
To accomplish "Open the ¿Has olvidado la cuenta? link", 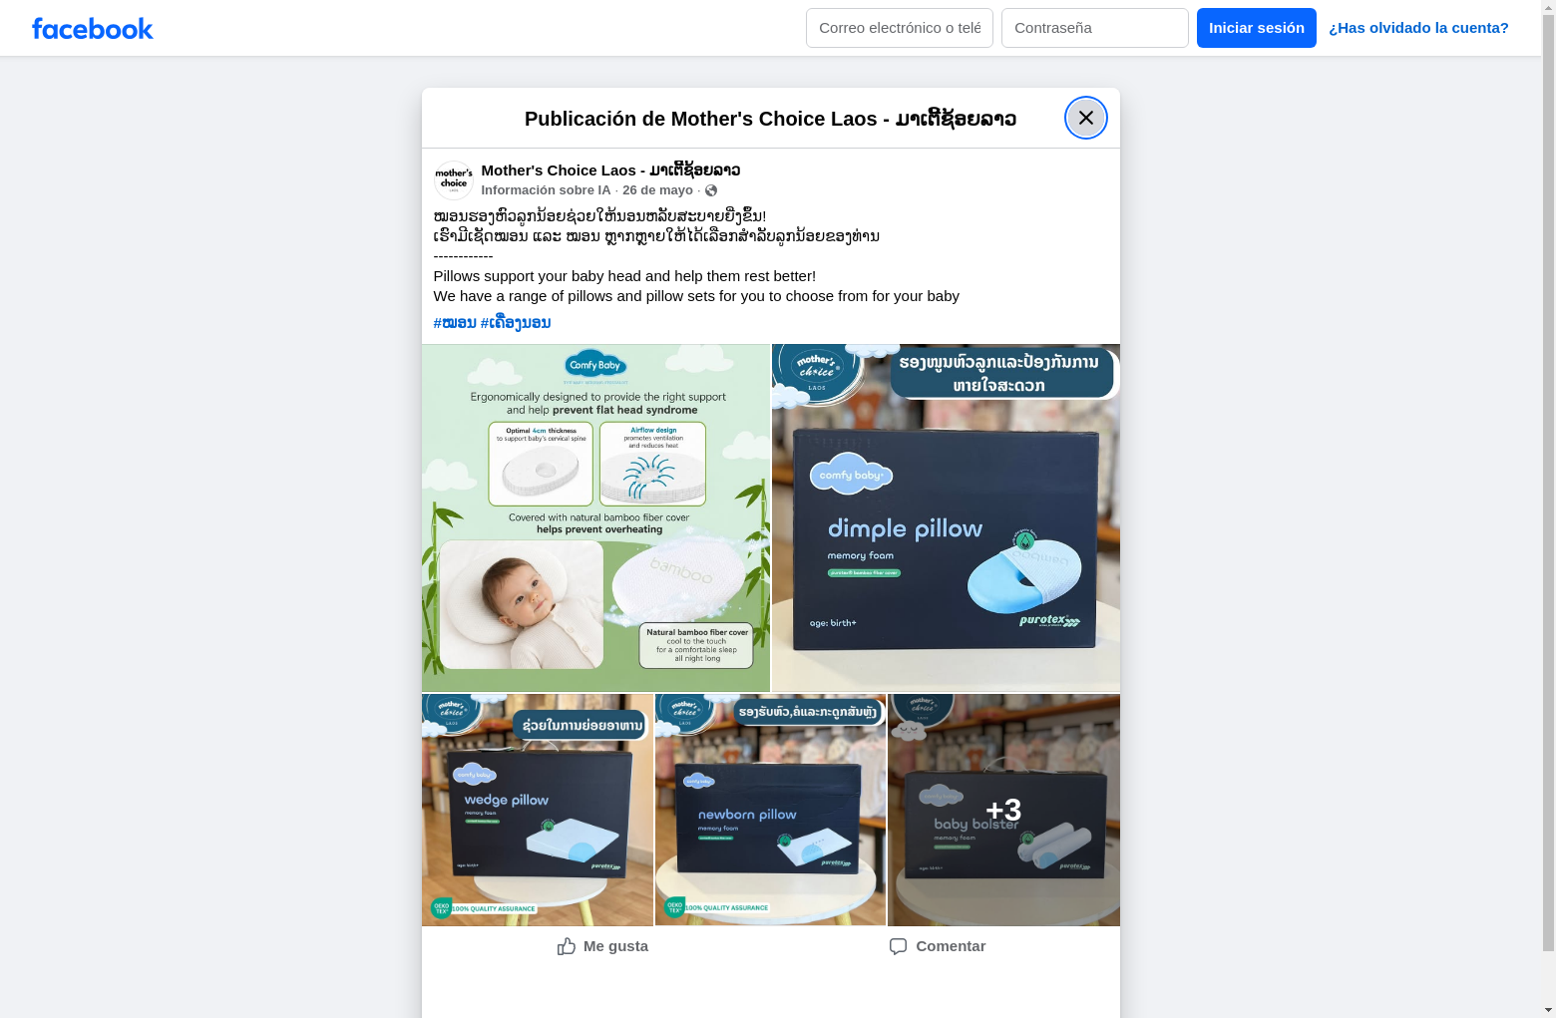I will 1418,28.
